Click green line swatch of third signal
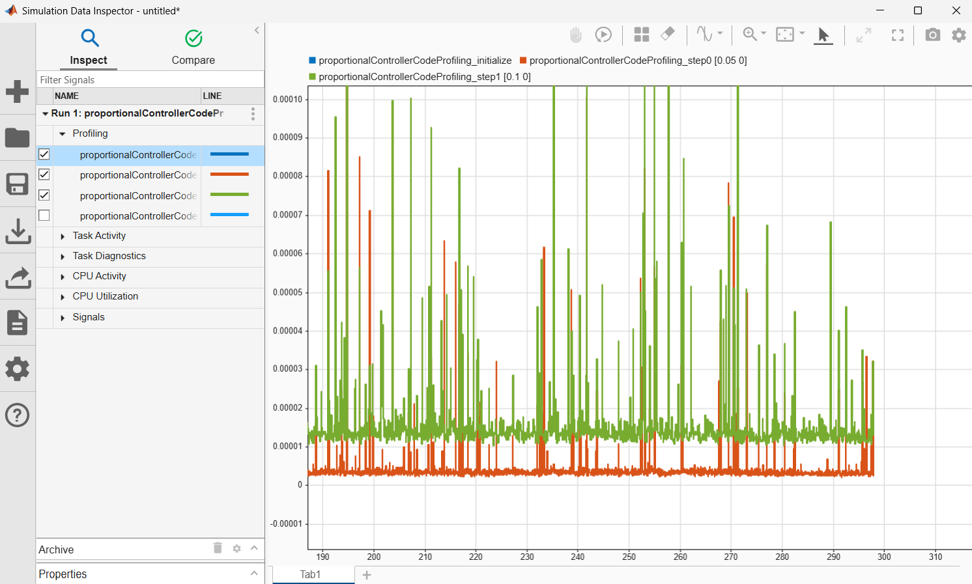This screenshot has height=584, width=972. [x=229, y=195]
